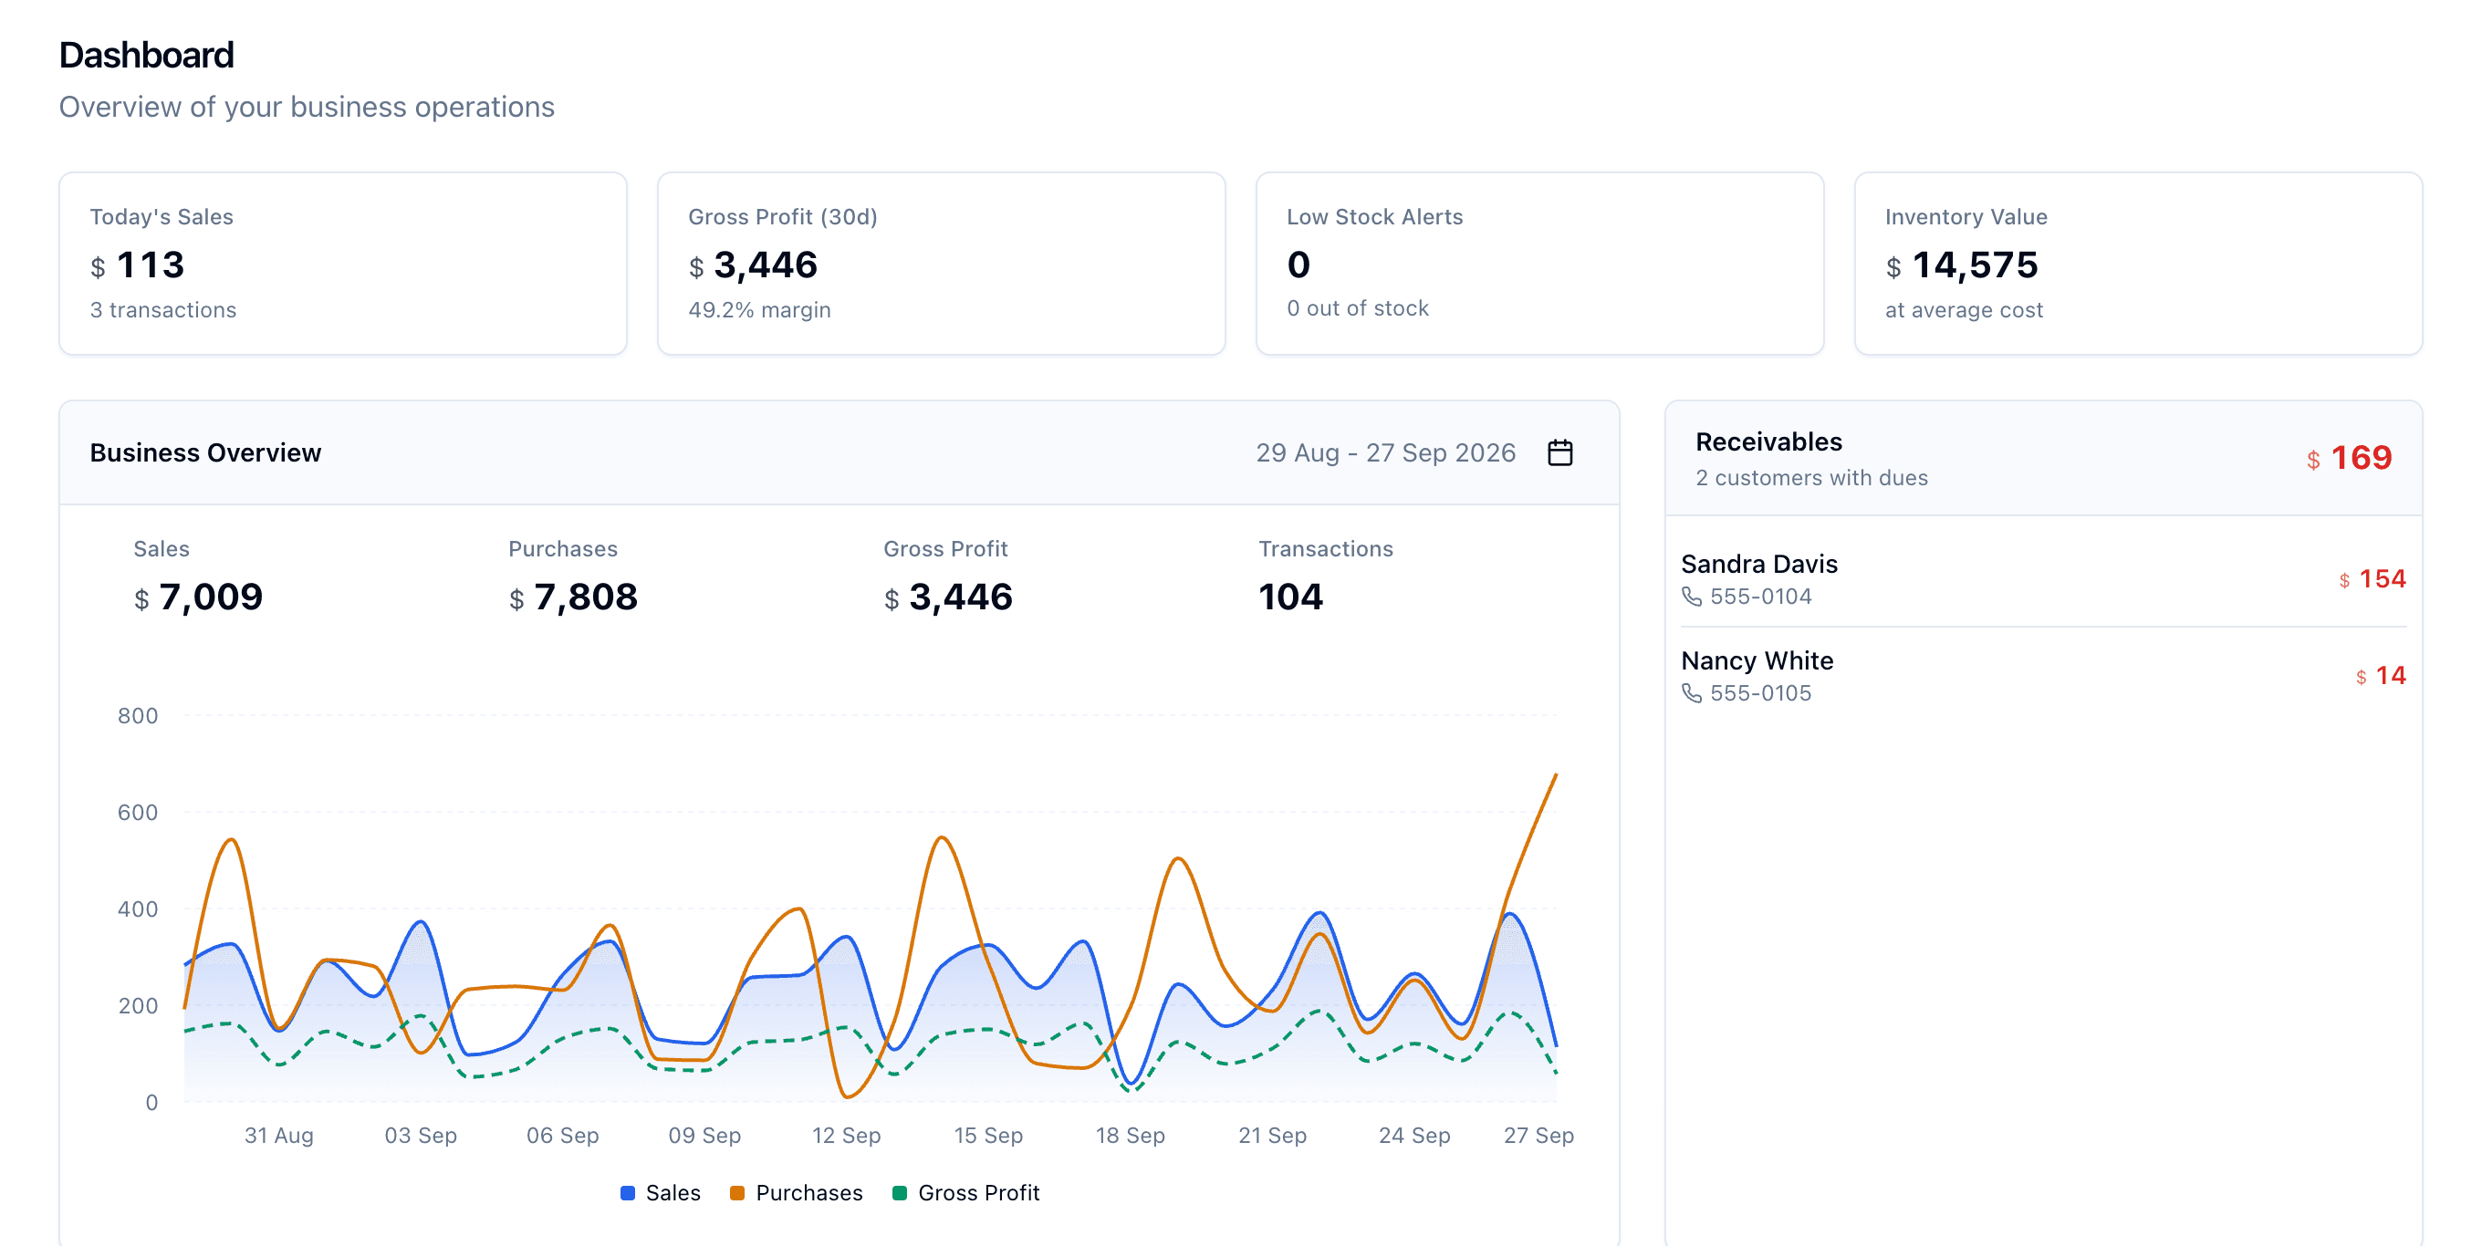
Task: Open the Gross Profit (30d) card
Action: pyautogui.click(x=942, y=264)
